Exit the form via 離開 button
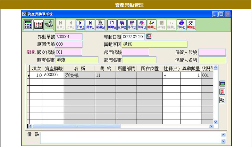 pyautogui.click(x=151, y=25)
